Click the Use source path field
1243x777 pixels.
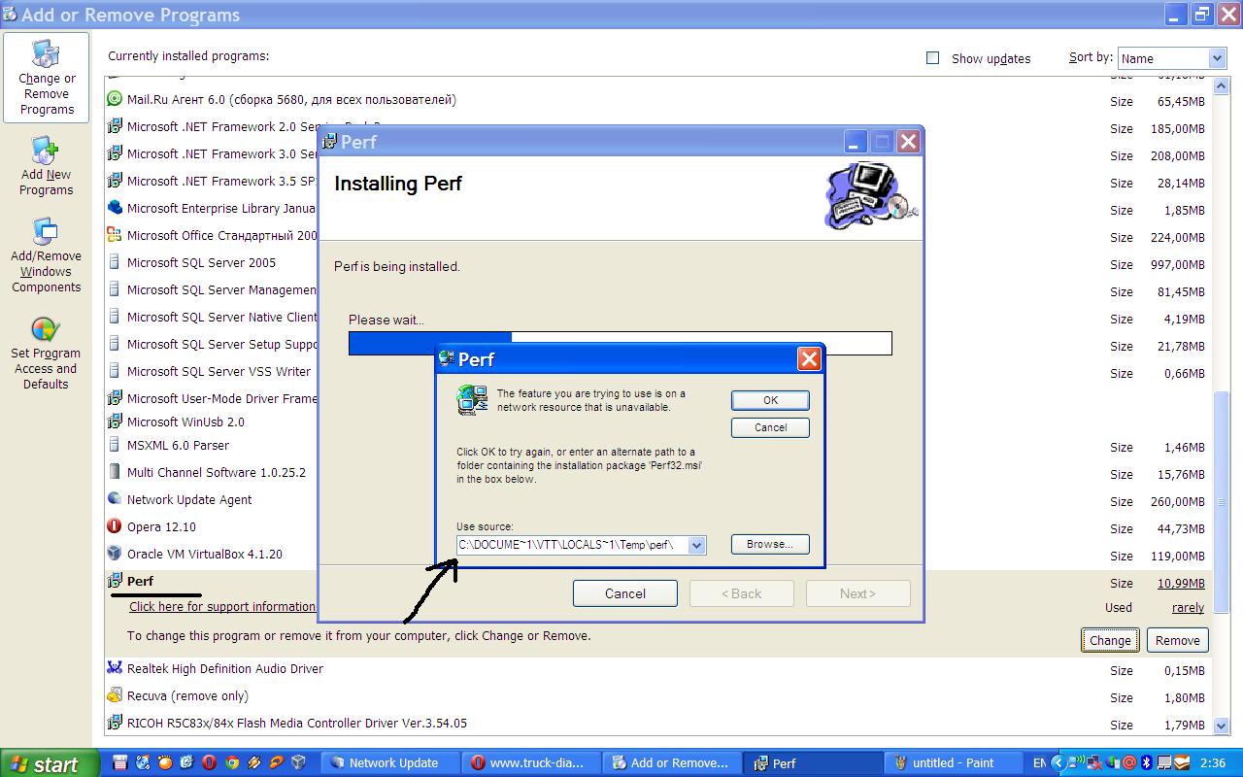581,545
